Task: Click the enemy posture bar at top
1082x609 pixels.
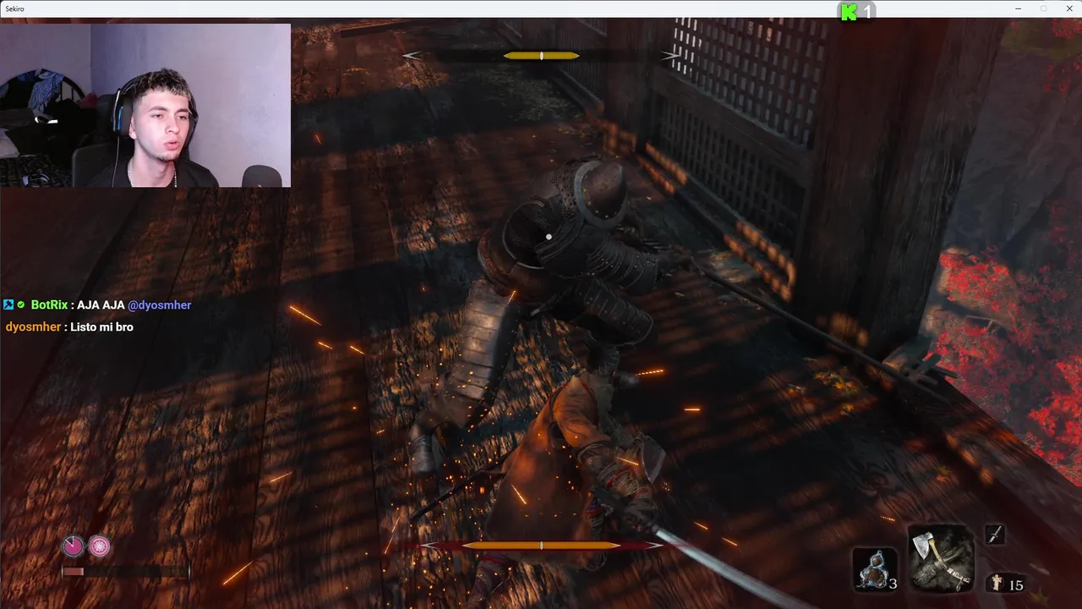Action: coord(541,56)
